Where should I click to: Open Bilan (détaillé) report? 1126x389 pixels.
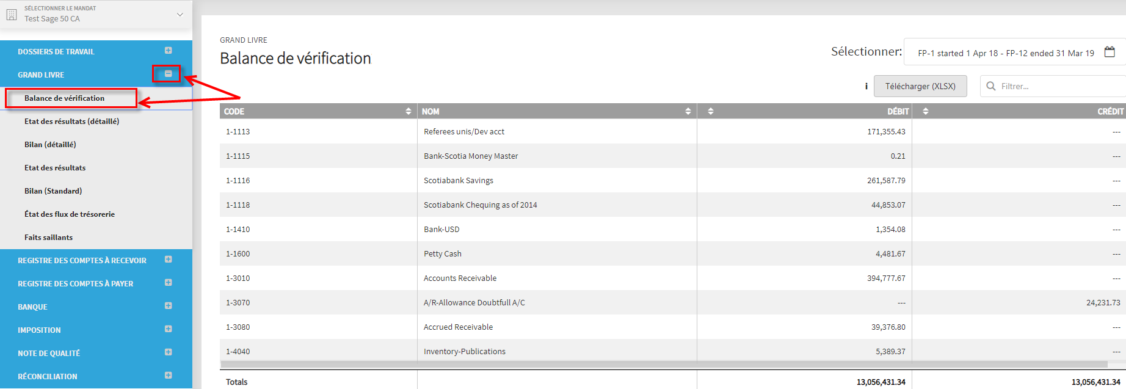50,145
